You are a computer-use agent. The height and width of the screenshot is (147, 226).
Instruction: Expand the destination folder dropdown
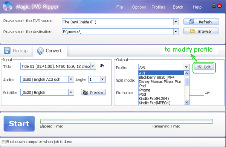coord(176,32)
